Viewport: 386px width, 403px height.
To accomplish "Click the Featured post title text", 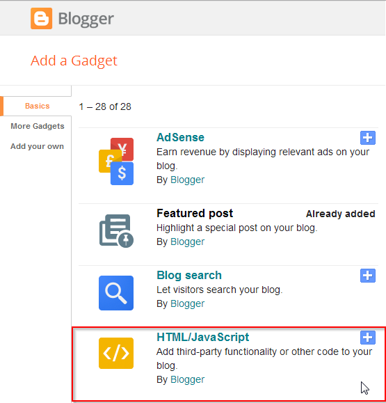I will [195, 213].
